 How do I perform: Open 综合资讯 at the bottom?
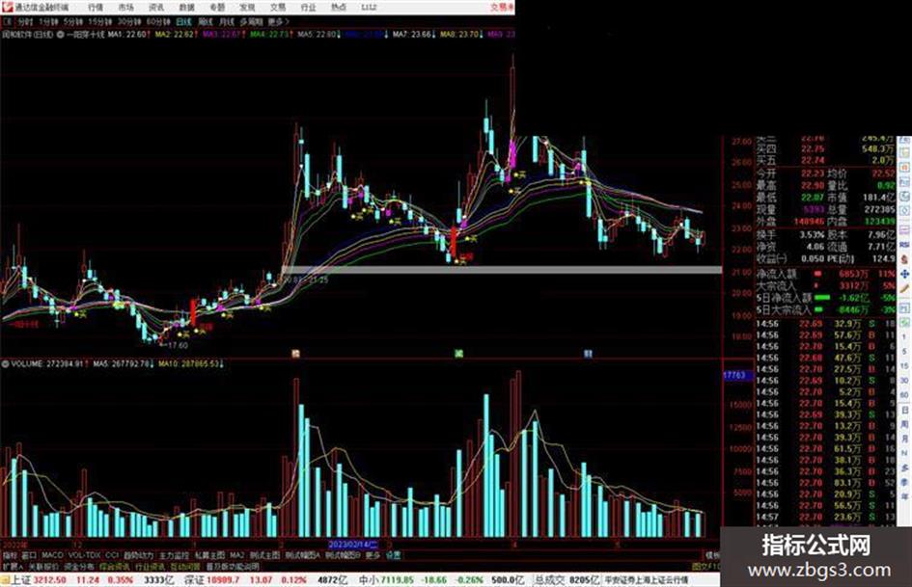114,566
